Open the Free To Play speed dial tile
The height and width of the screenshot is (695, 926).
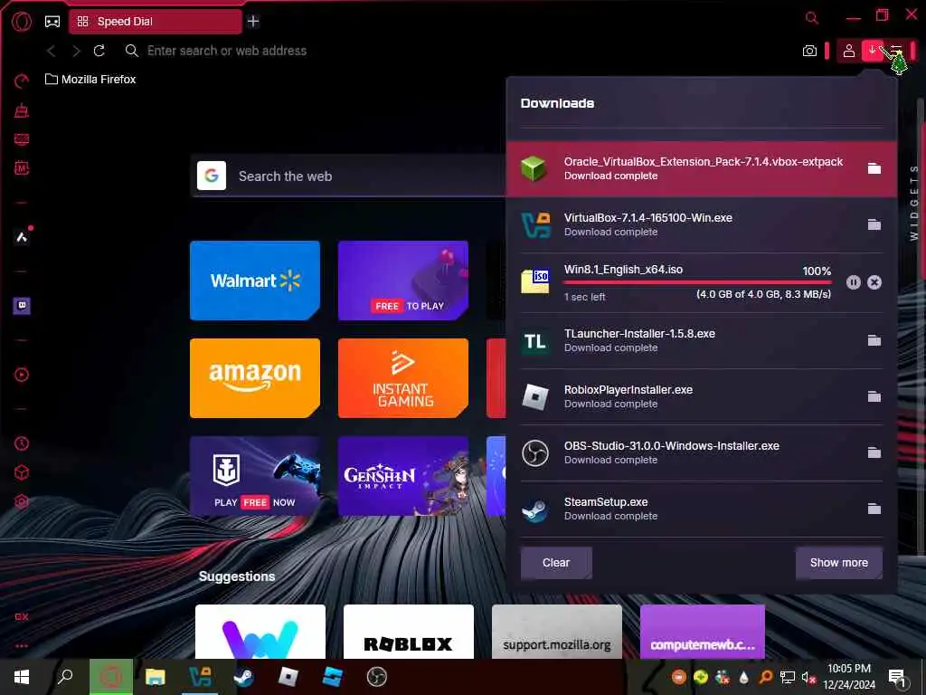point(403,281)
